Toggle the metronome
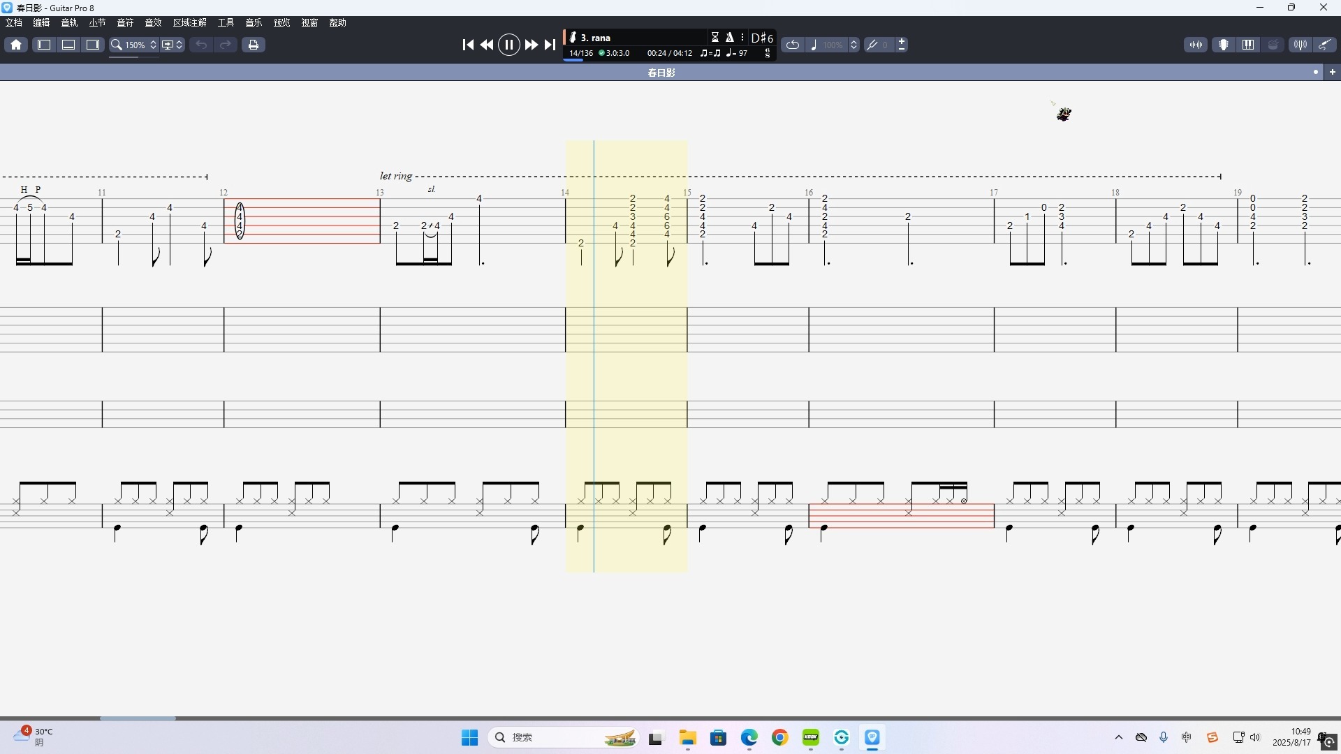The height and width of the screenshot is (754, 1341). [x=730, y=38]
